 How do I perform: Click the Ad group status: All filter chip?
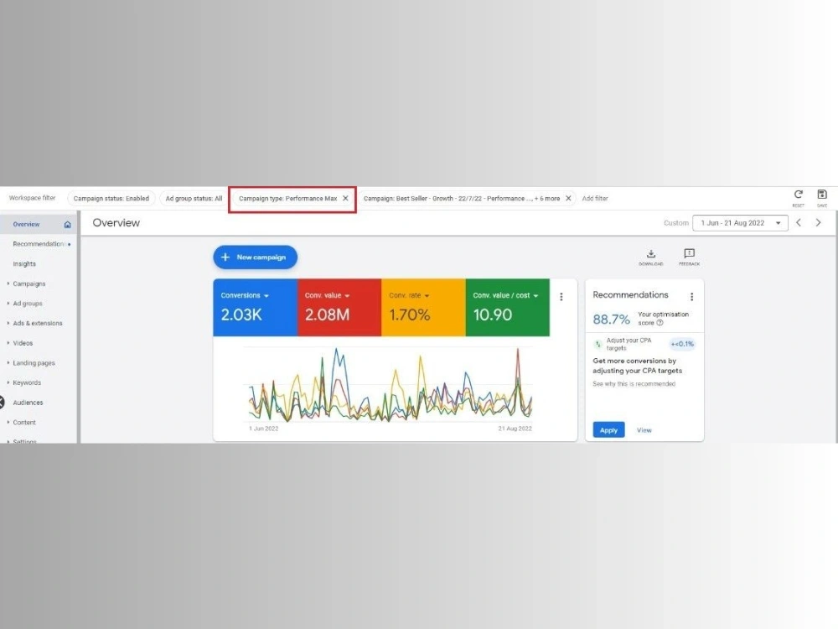point(194,199)
